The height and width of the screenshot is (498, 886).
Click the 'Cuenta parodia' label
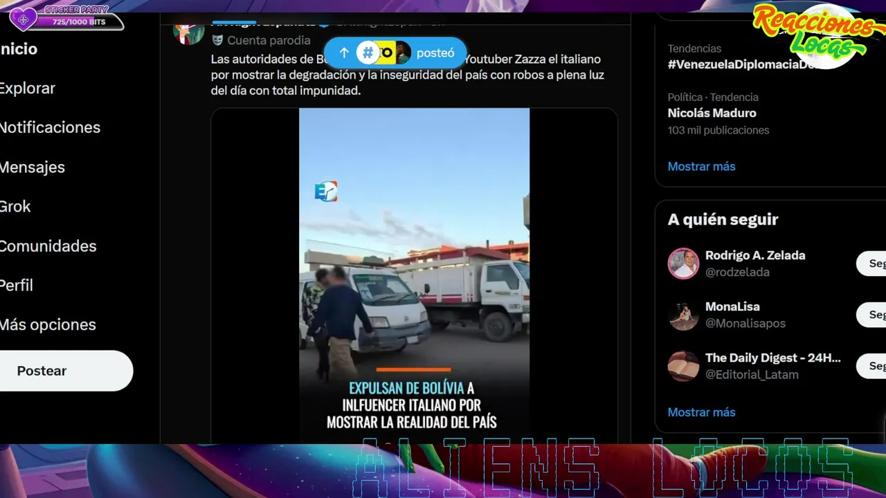(269, 40)
